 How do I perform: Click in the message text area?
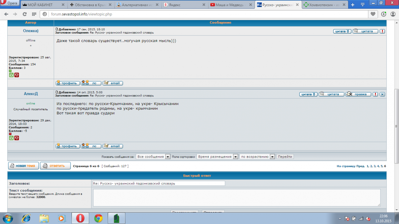pos(237,198)
